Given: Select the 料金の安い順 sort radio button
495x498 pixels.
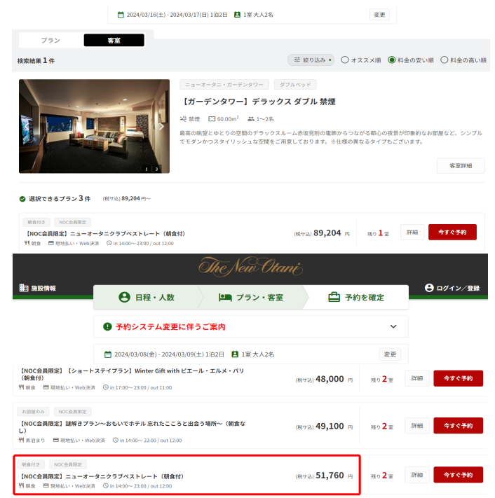Looking at the screenshot, I should (x=391, y=60).
